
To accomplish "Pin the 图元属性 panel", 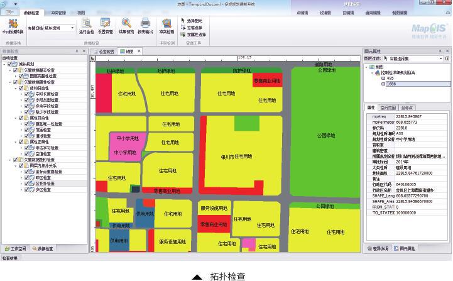I will (440, 51).
